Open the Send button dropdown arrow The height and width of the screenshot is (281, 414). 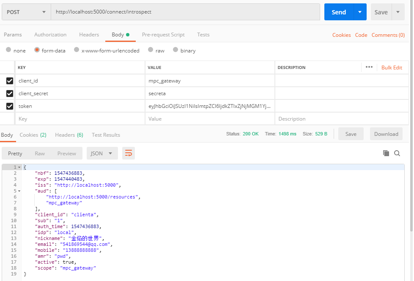[360, 12]
